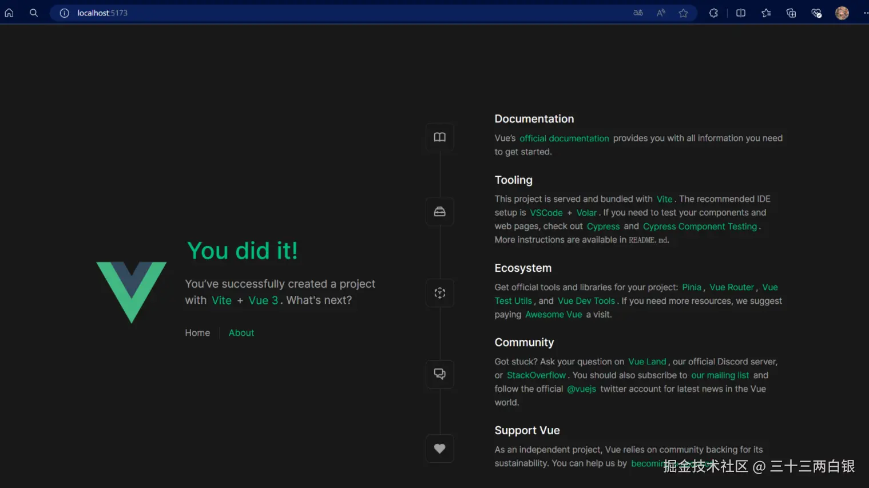The width and height of the screenshot is (869, 488).
Task: Open the Vue Dev Tools link
Action: [586, 301]
